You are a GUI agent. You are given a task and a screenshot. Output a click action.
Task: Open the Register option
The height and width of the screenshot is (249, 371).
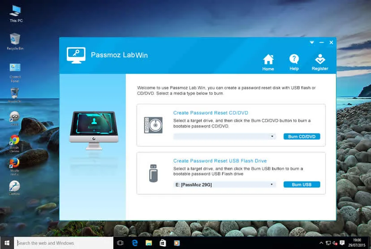pos(320,62)
